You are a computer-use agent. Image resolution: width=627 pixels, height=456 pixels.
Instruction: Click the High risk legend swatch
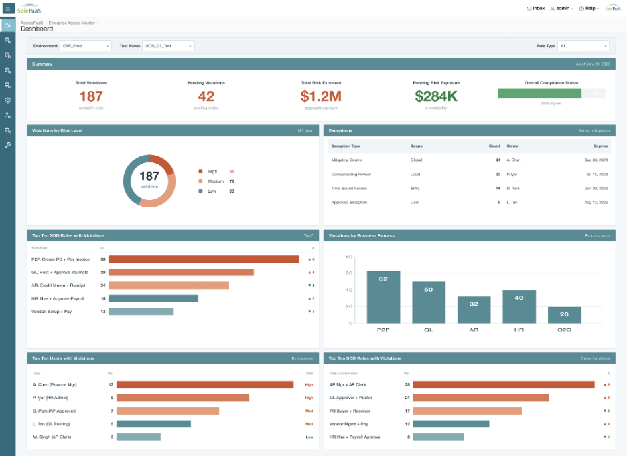tap(200, 171)
